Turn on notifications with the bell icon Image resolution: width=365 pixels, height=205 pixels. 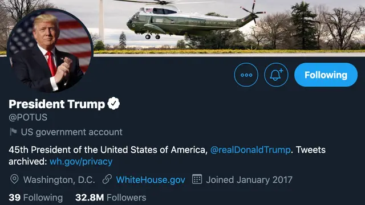pos(276,75)
